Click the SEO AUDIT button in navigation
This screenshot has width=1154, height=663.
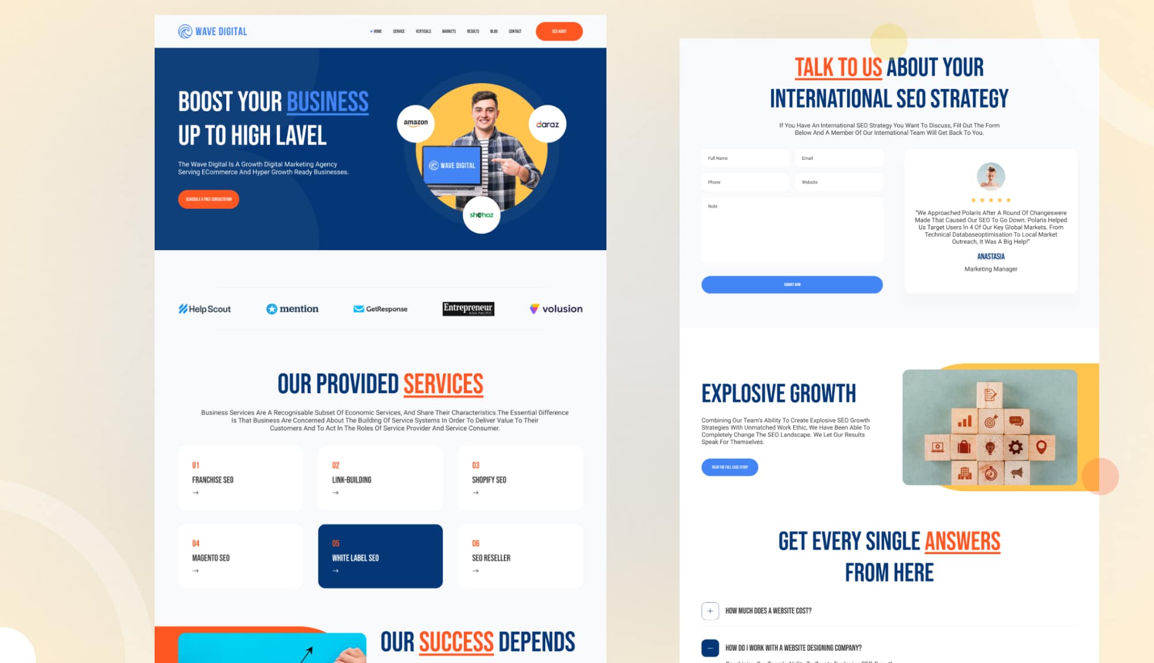pyautogui.click(x=560, y=32)
